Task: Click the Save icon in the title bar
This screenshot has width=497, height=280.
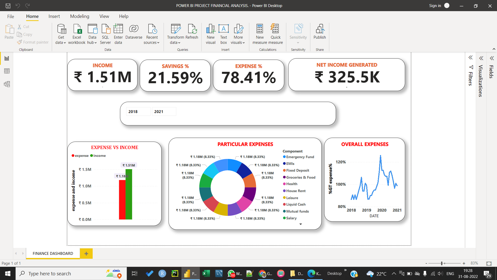Action: pos(8,6)
